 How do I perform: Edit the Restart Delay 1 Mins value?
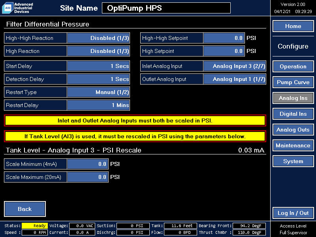point(98,105)
